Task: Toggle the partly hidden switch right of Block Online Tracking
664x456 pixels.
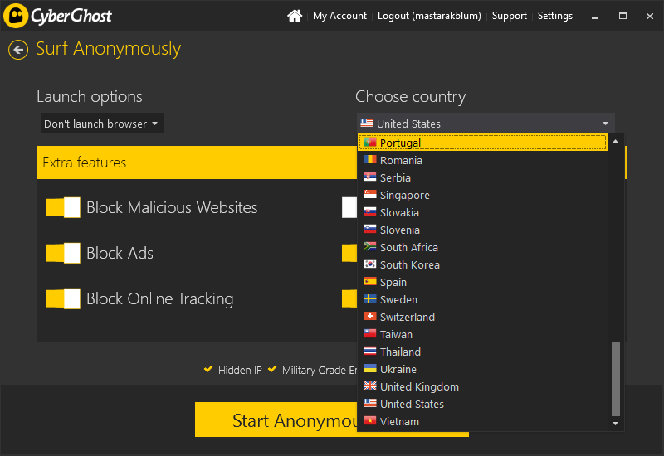Action: pos(349,299)
